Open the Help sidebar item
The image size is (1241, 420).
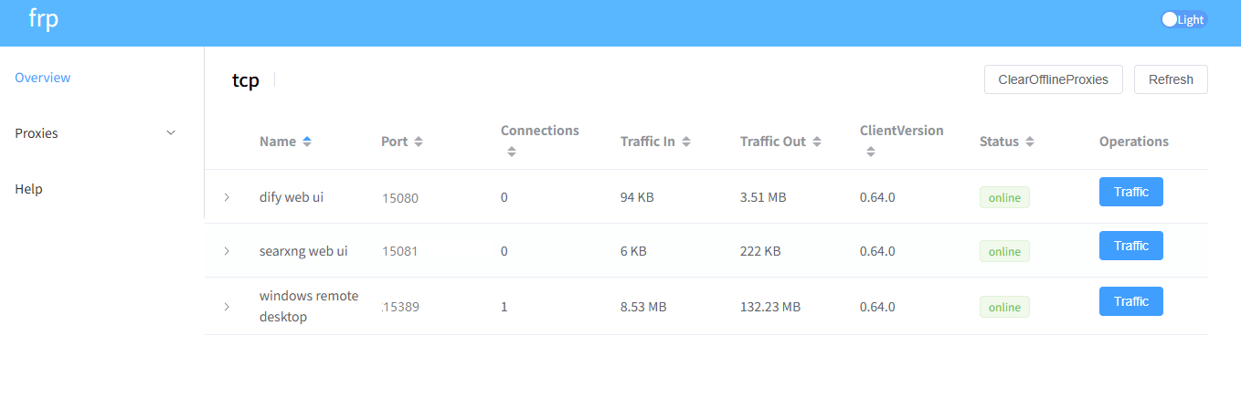click(x=28, y=189)
